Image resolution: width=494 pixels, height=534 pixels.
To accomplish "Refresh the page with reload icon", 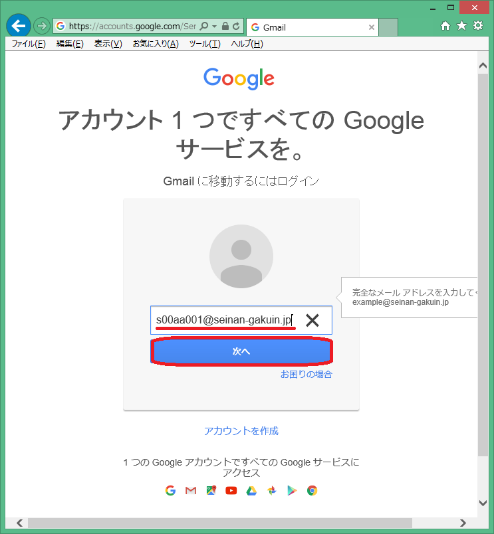I will [236, 26].
